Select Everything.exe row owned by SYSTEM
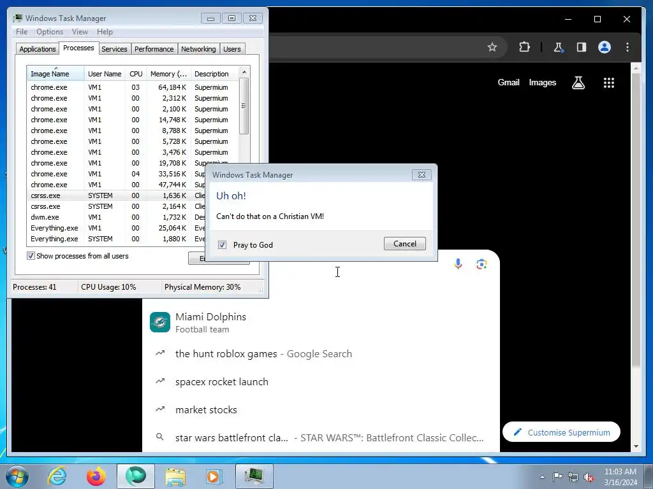Screen dimensions: 653x489 click(x=117, y=239)
